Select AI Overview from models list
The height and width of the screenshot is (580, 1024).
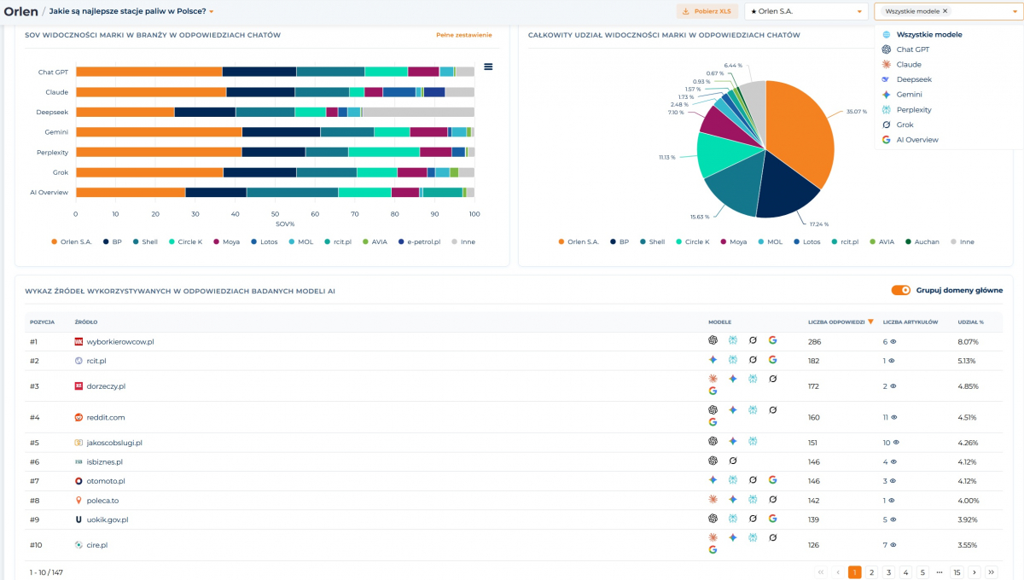(917, 139)
